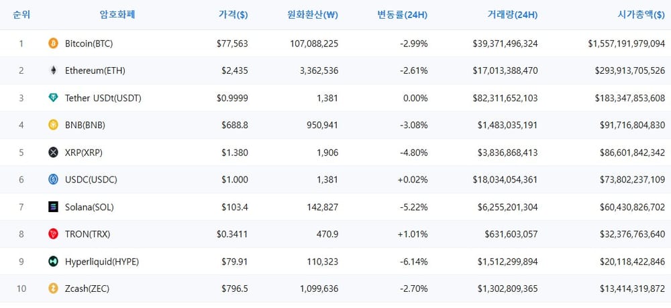Click Ethereum market cap $293,913,705,526
The image size is (671, 308).
630,70
